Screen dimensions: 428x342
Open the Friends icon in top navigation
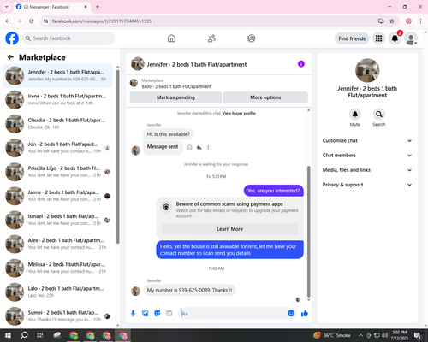(x=211, y=38)
